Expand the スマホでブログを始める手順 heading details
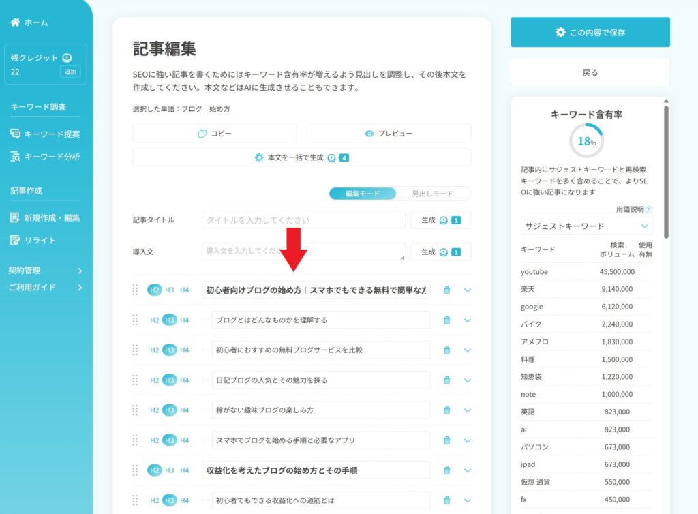This screenshot has width=698, height=514. pyautogui.click(x=468, y=440)
